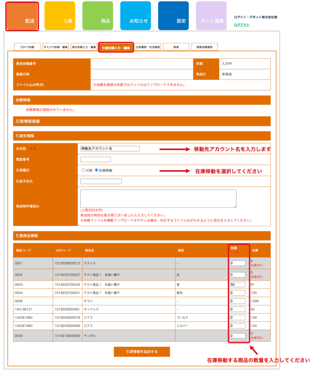Open the 設定 (Settings) blue tile

[173, 16]
